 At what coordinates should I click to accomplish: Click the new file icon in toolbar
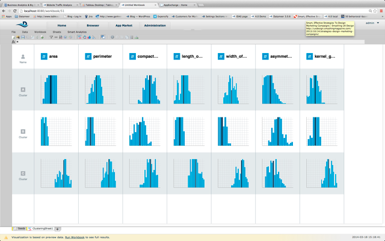(13, 37)
